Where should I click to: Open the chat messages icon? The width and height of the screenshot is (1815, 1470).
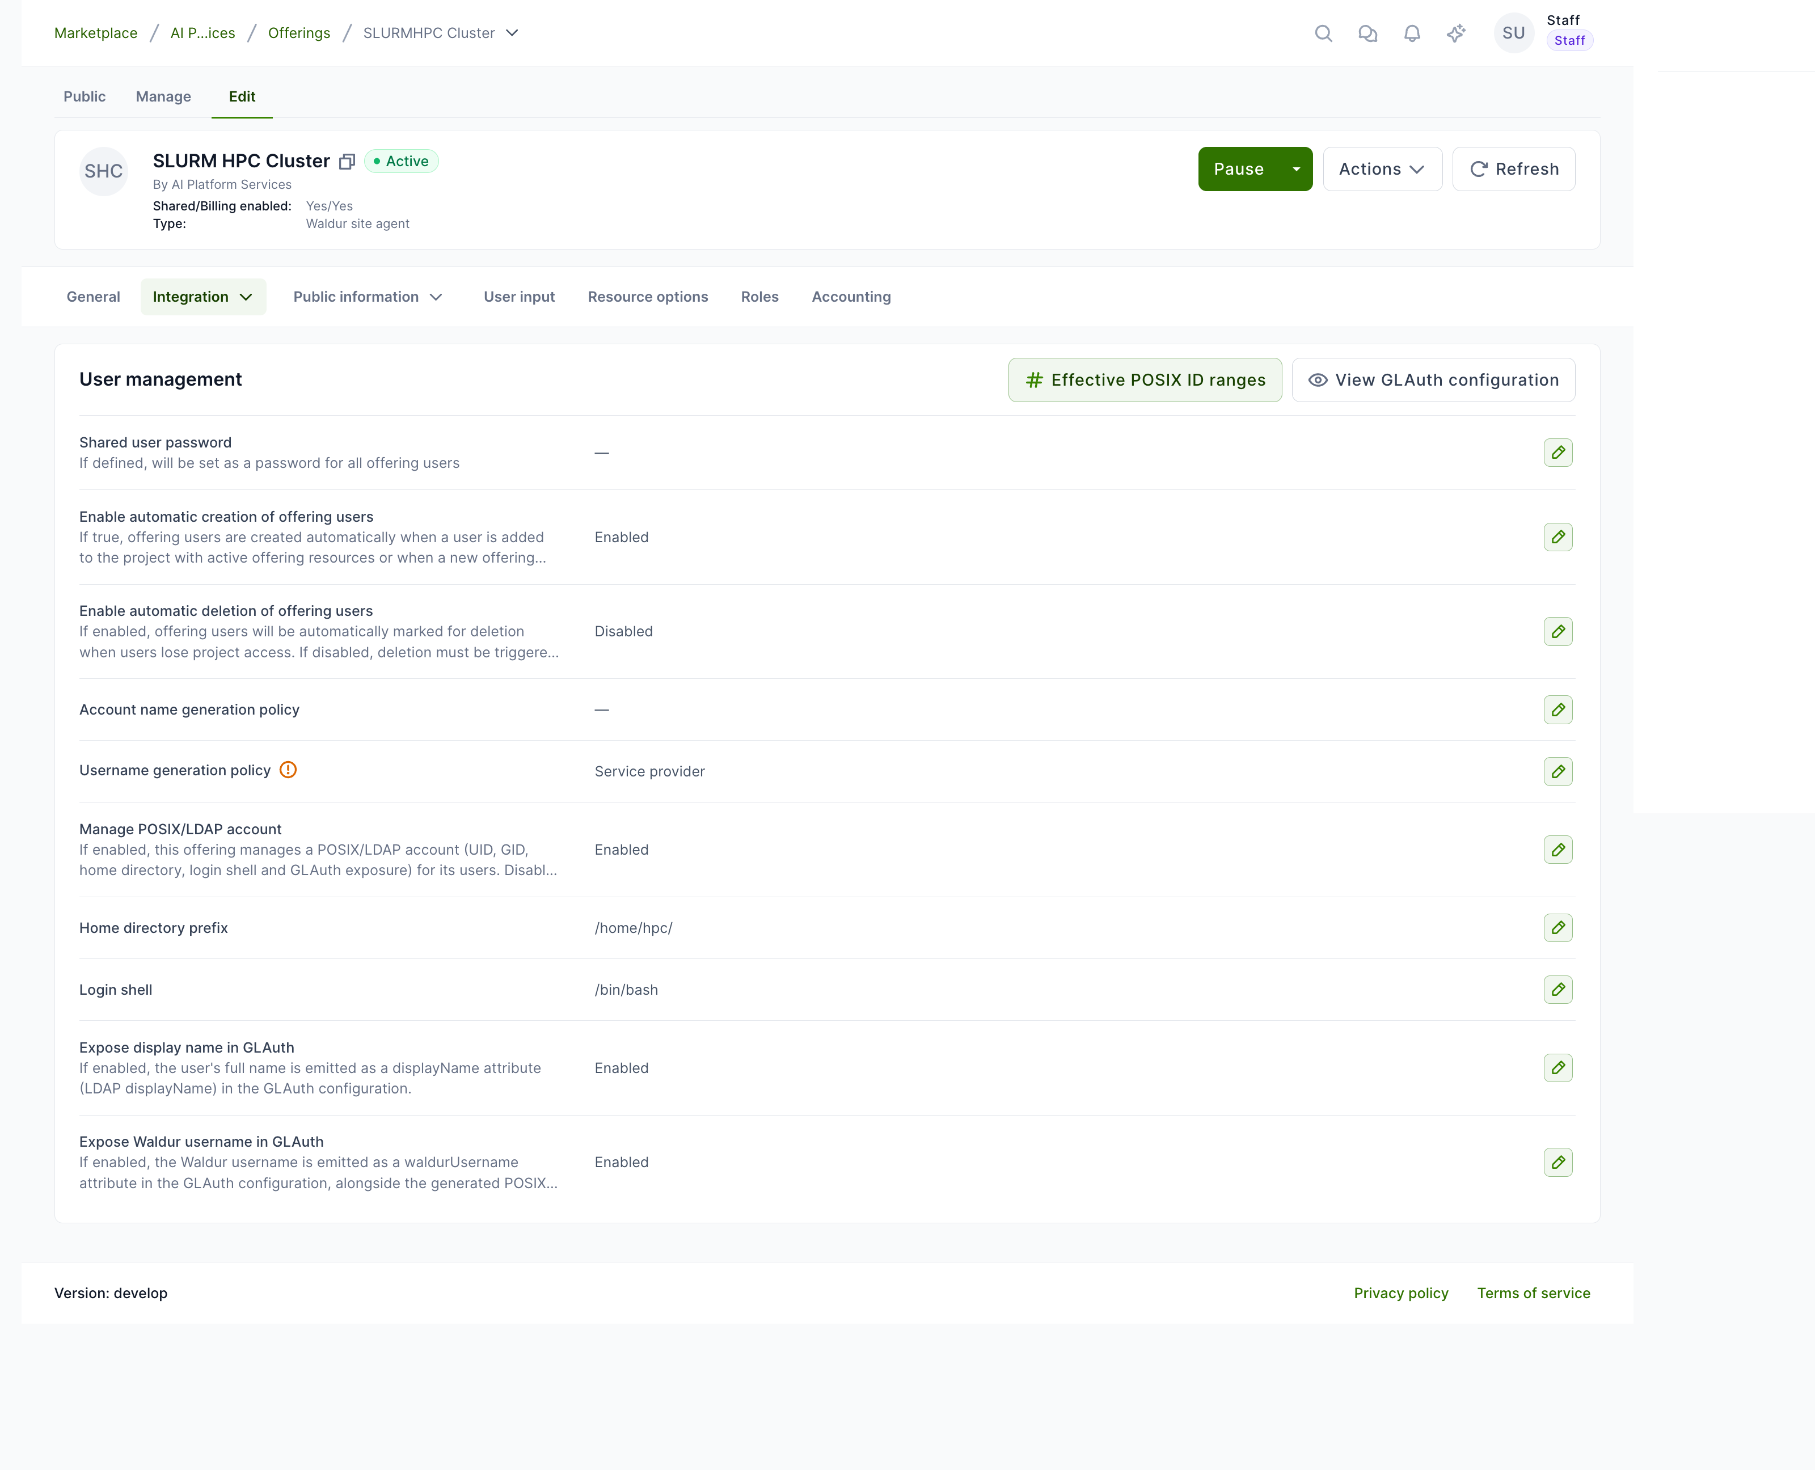pos(1367,33)
